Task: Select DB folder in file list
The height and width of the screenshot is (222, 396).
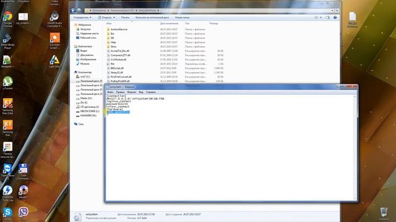Action: click(110, 38)
